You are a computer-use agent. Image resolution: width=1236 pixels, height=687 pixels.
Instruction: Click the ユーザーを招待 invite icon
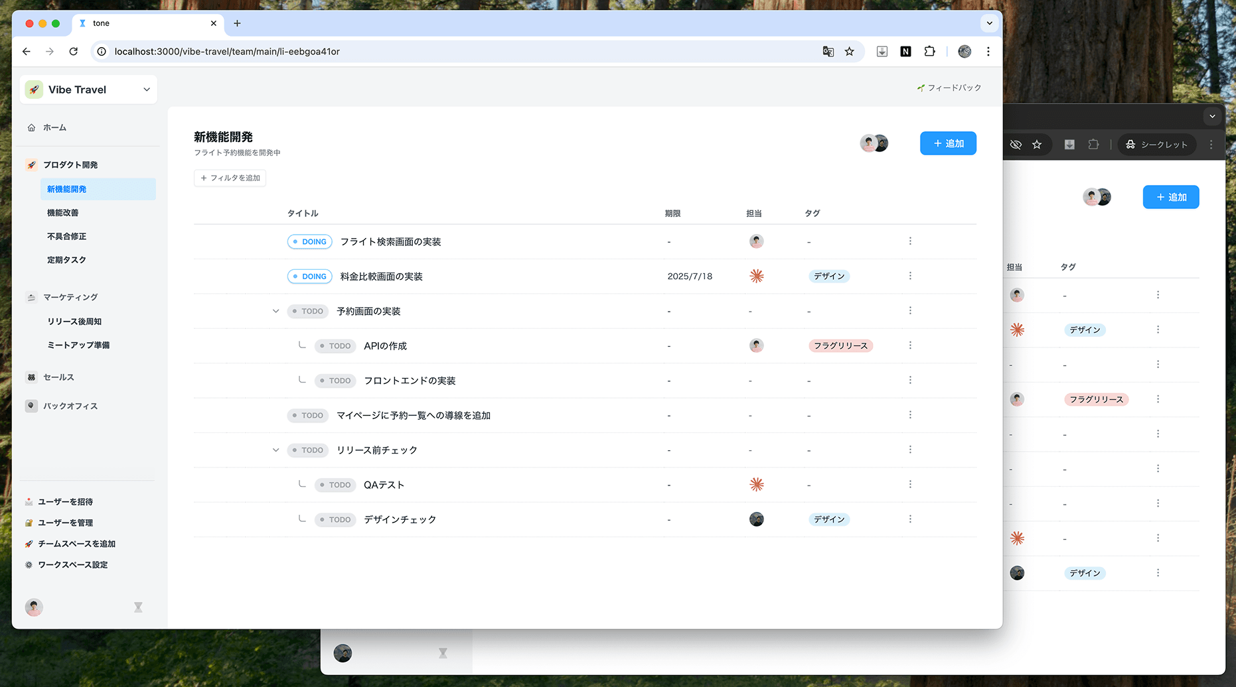pos(29,501)
